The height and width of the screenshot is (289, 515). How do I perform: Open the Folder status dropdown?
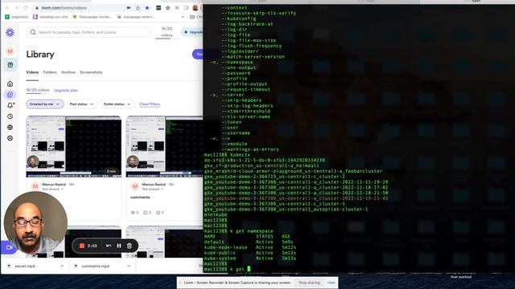pyautogui.click(x=117, y=104)
